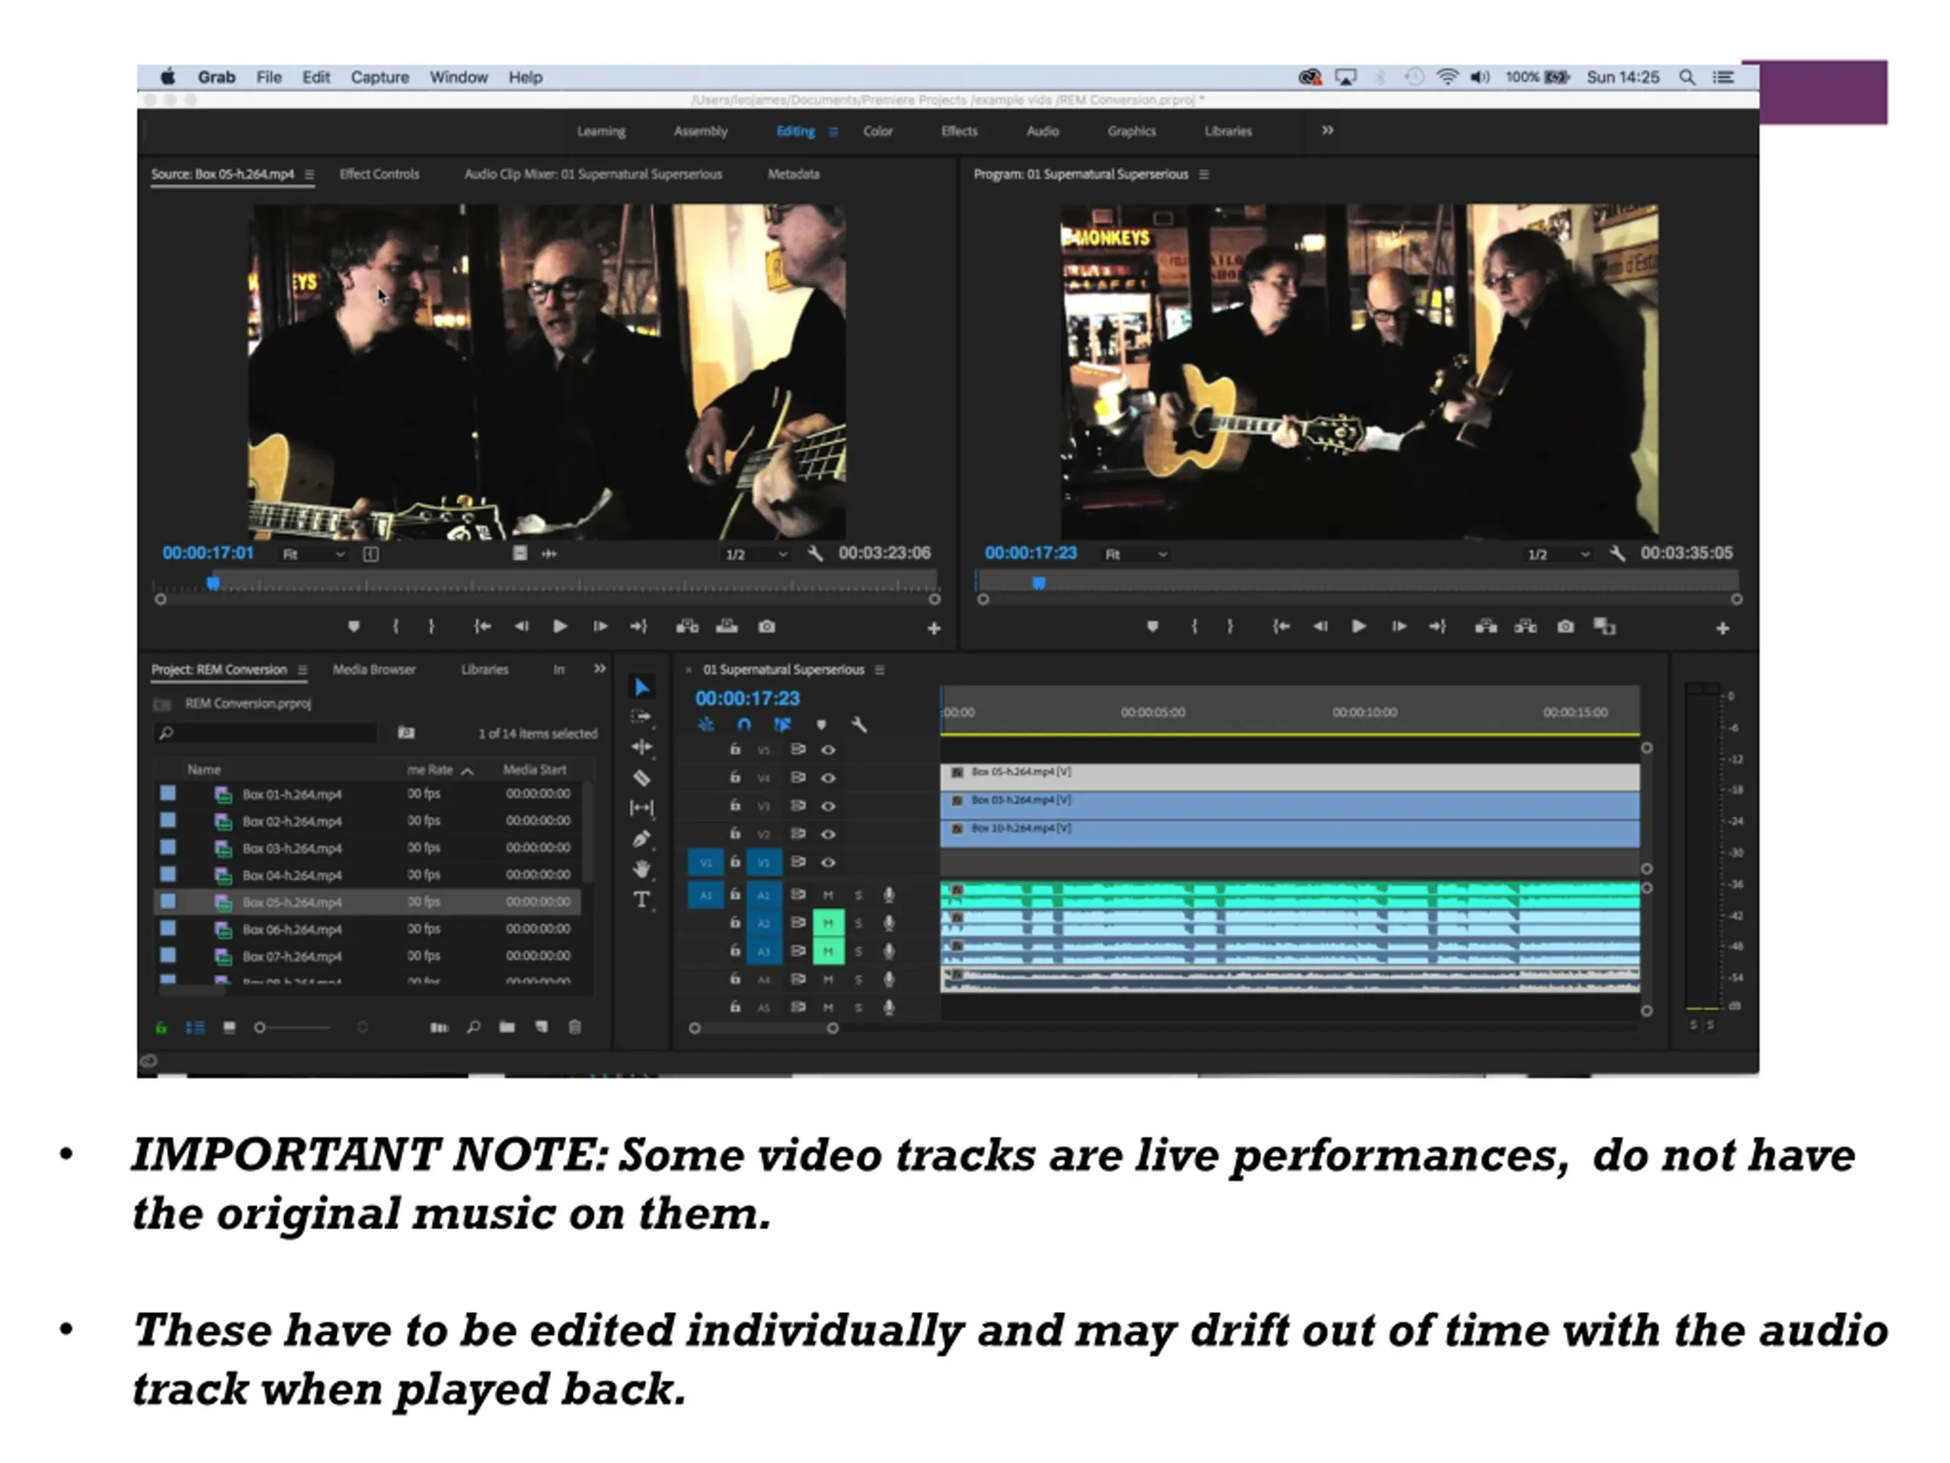Viewport: 1950px width, 1463px height.
Task: Open Source monitor Fit zoom dropdown
Action: pos(313,554)
